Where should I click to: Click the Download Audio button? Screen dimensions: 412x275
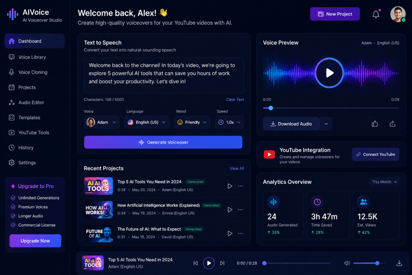click(x=291, y=124)
